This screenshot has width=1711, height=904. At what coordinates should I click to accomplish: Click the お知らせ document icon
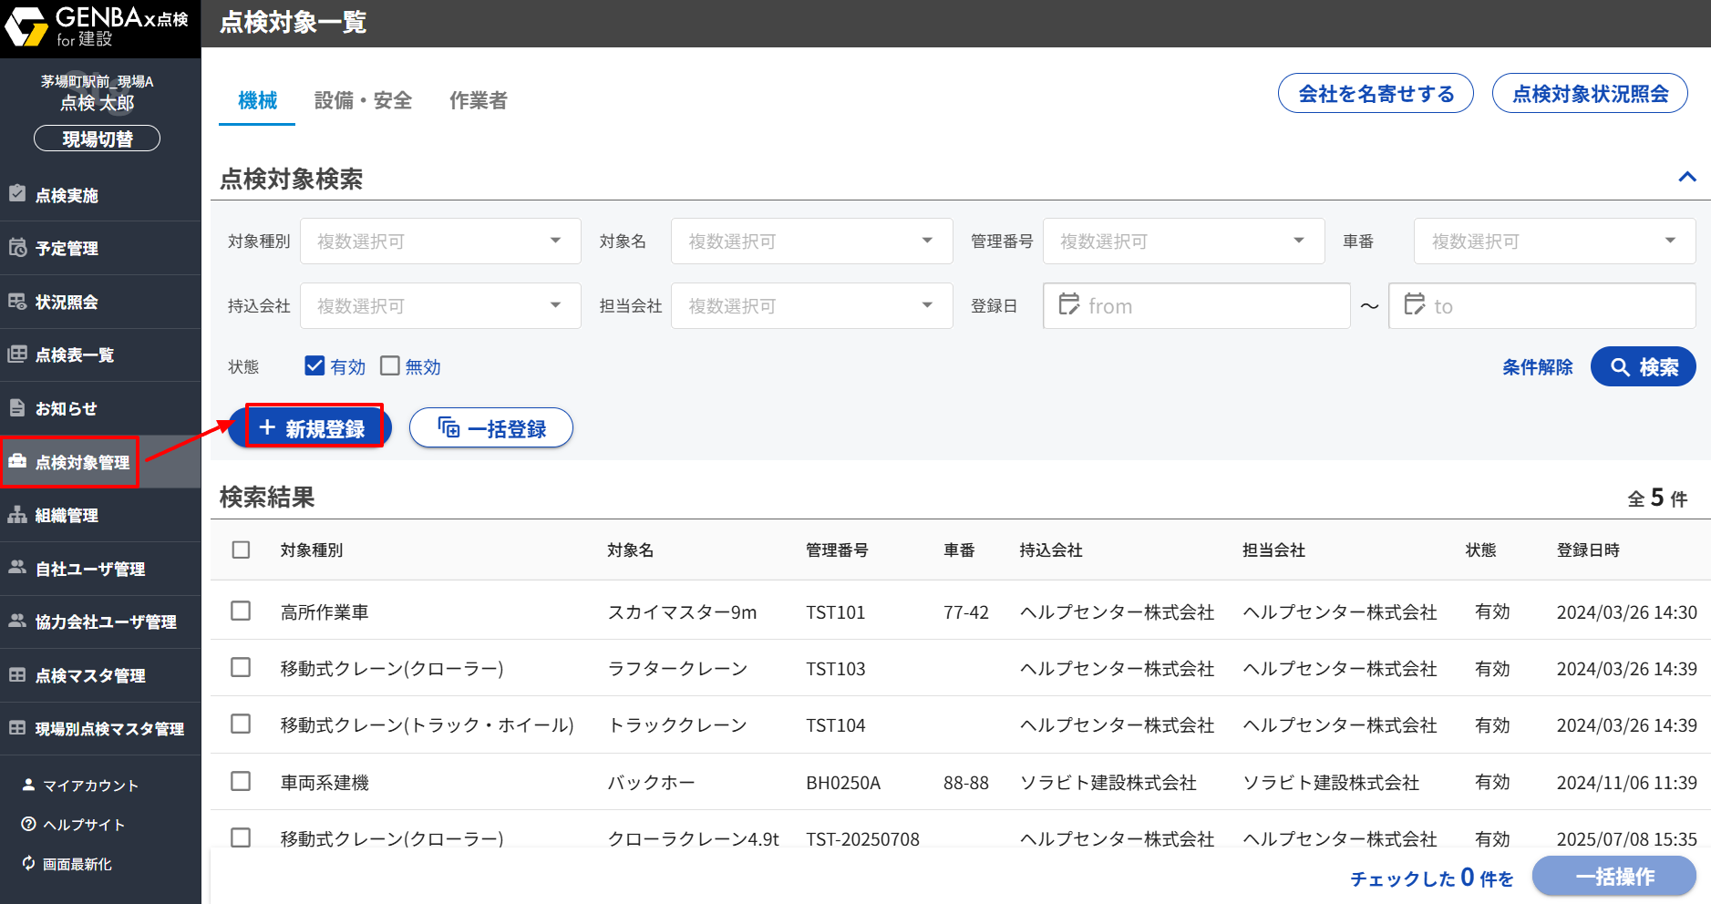tap(17, 408)
